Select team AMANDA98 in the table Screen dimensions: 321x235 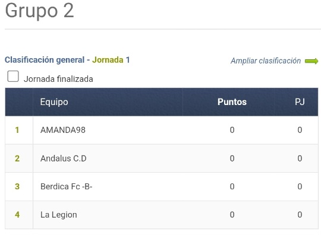63,130
